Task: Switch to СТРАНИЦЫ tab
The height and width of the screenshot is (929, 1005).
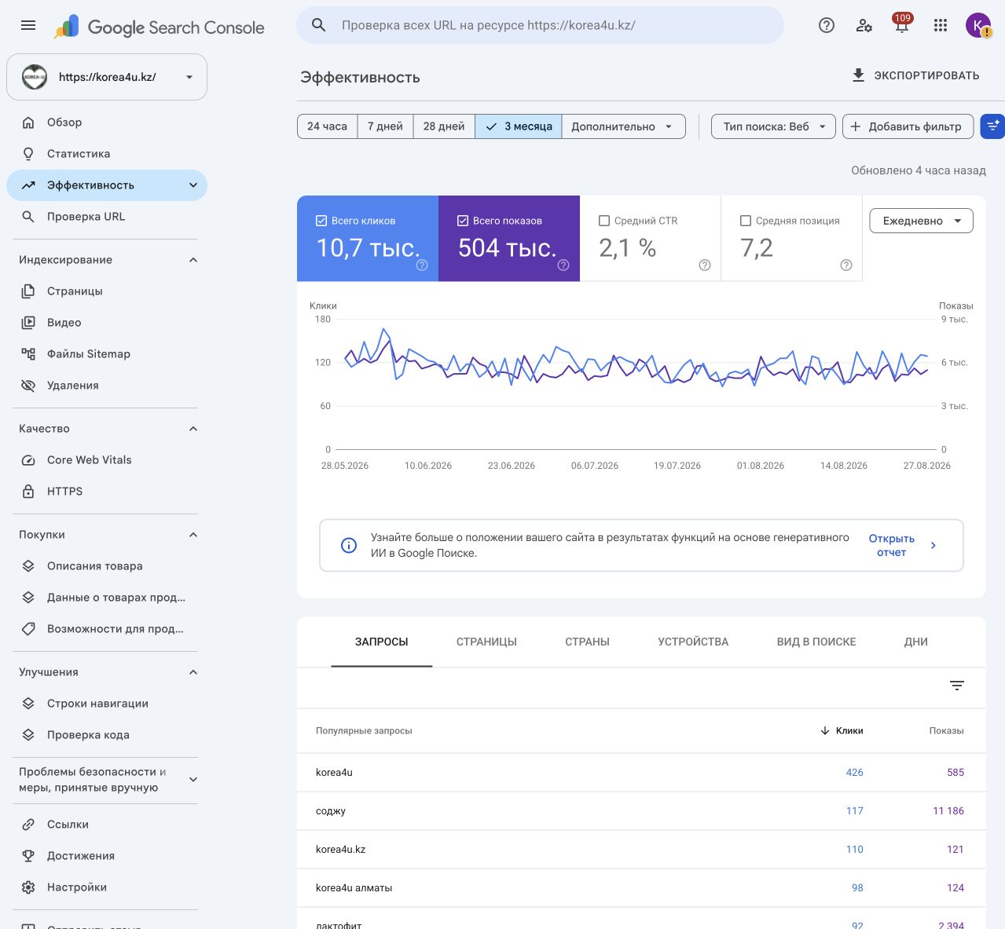Action: (x=486, y=642)
